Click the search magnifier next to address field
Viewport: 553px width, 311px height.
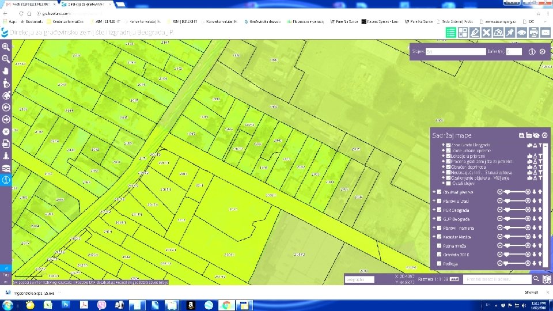pyautogui.click(x=536, y=279)
